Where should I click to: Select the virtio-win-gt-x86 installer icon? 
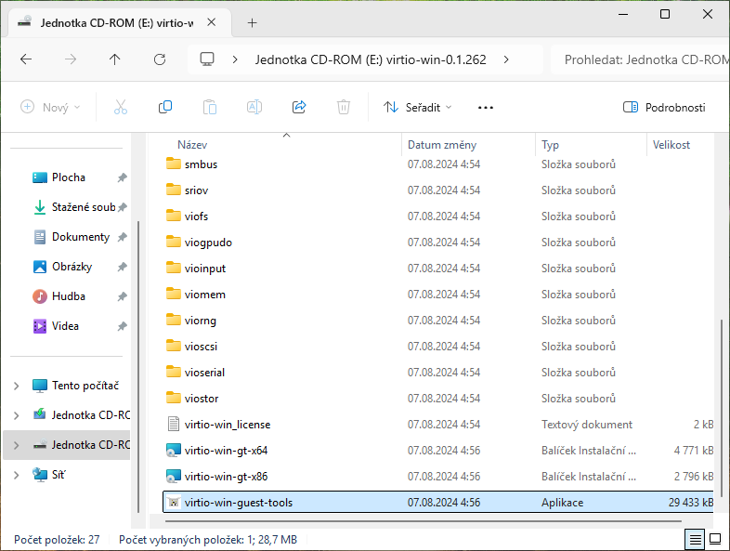(174, 477)
